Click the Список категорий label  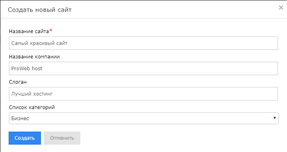32,107
